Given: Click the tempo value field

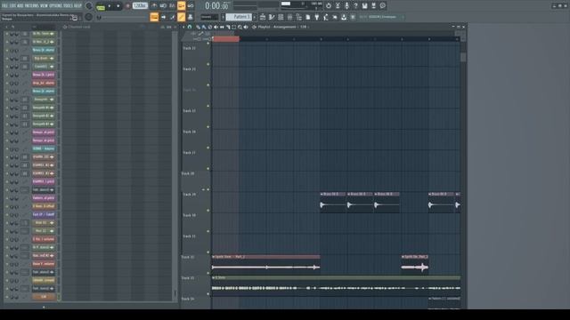Looking at the screenshot, I should (140, 6).
